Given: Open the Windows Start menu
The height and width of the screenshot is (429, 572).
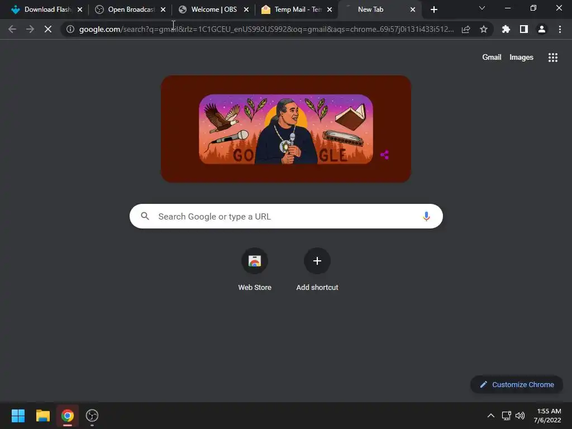Looking at the screenshot, I should click(18, 416).
